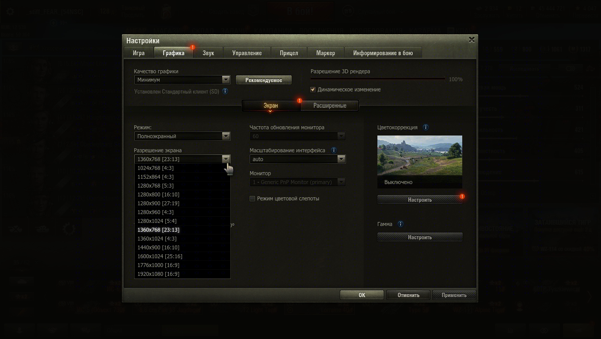Click Настроить under Цветокоррекция

419,200
